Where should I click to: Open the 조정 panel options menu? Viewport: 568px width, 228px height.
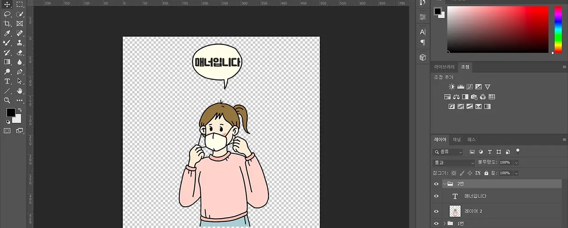pos(564,67)
